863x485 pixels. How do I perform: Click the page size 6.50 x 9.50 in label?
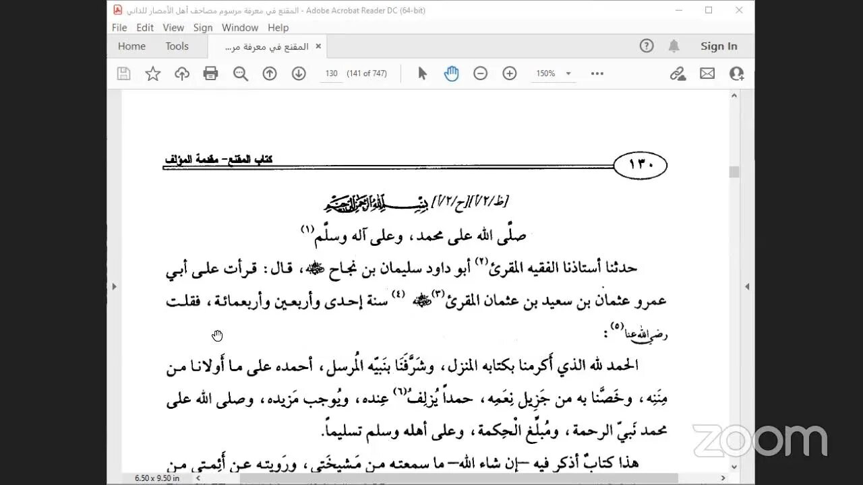point(157,478)
